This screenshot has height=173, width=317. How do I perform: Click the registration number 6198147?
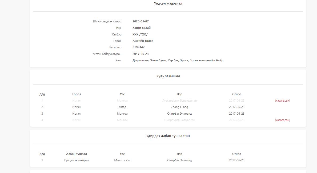138,47
